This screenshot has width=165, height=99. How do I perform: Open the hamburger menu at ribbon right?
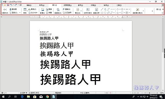point(163,5)
